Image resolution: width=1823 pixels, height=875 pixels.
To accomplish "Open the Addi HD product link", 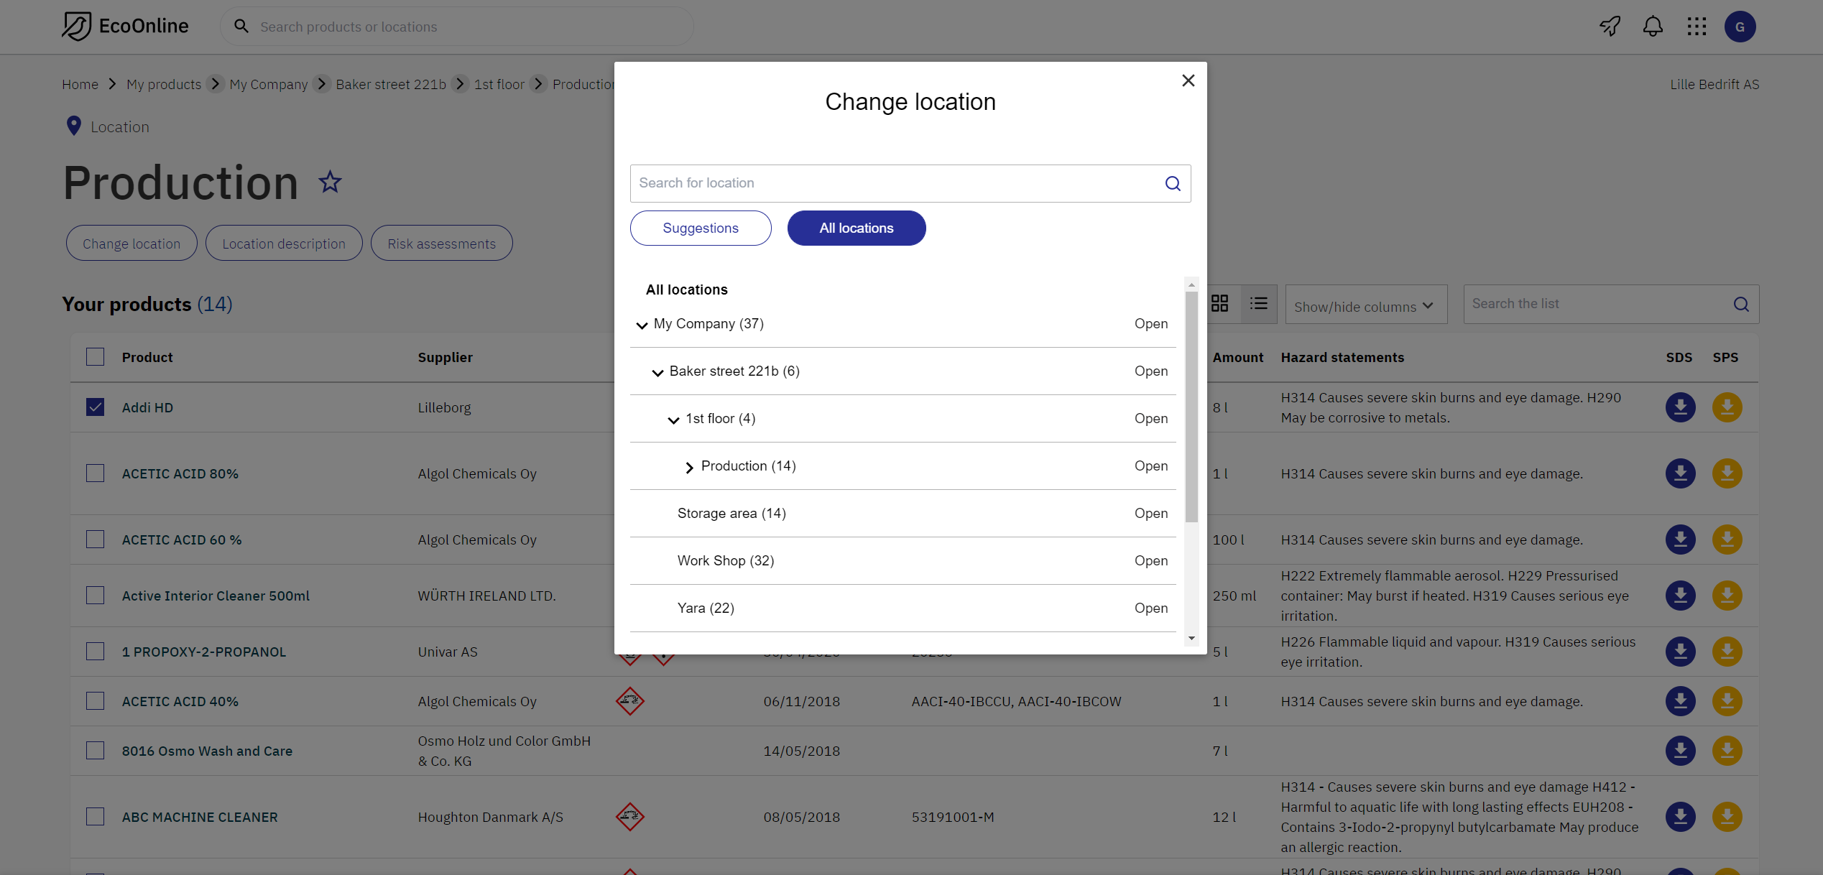I will coord(147,407).
